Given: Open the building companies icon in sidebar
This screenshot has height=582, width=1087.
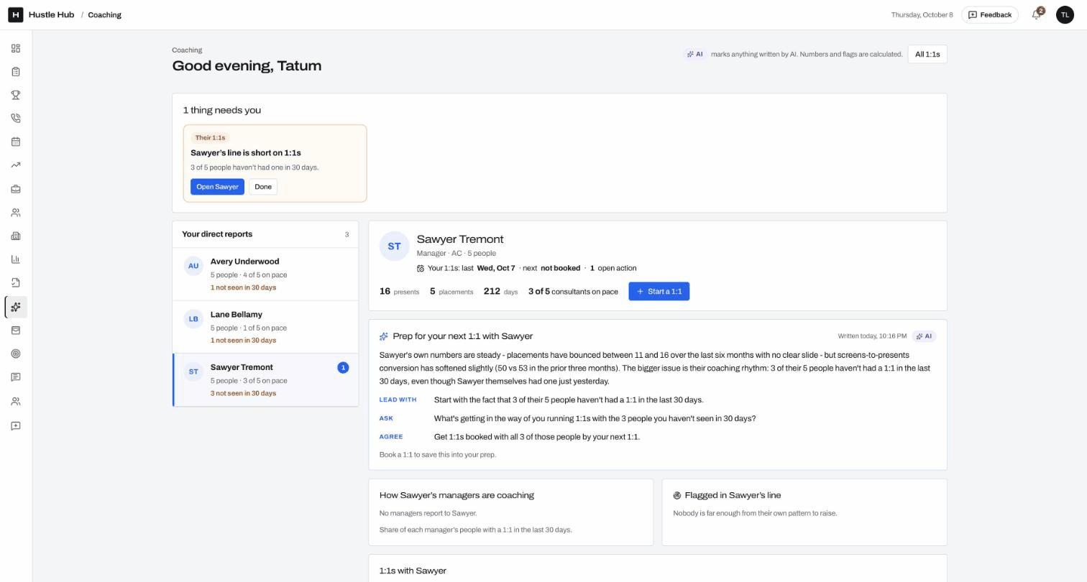Looking at the screenshot, I should (16, 236).
